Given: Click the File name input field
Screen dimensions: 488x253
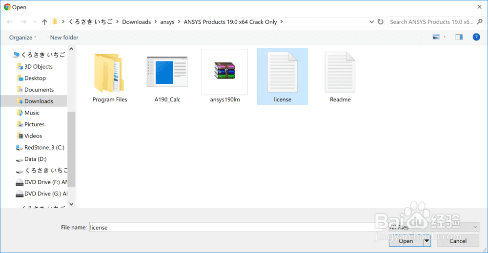Looking at the screenshot, I should click(x=236, y=227).
